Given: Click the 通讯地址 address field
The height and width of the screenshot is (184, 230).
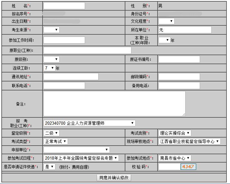Looking at the screenshot, I should (71, 77).
